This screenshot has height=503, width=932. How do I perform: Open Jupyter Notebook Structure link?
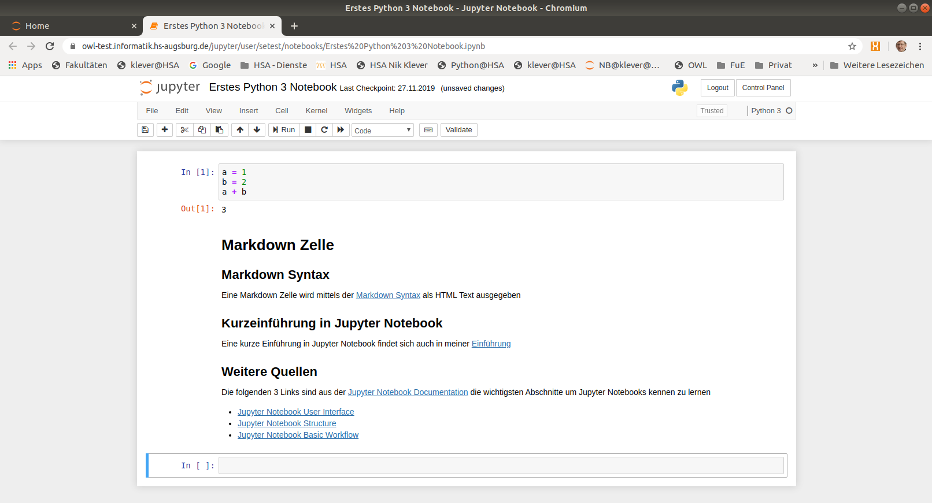(x=287, y=423)
